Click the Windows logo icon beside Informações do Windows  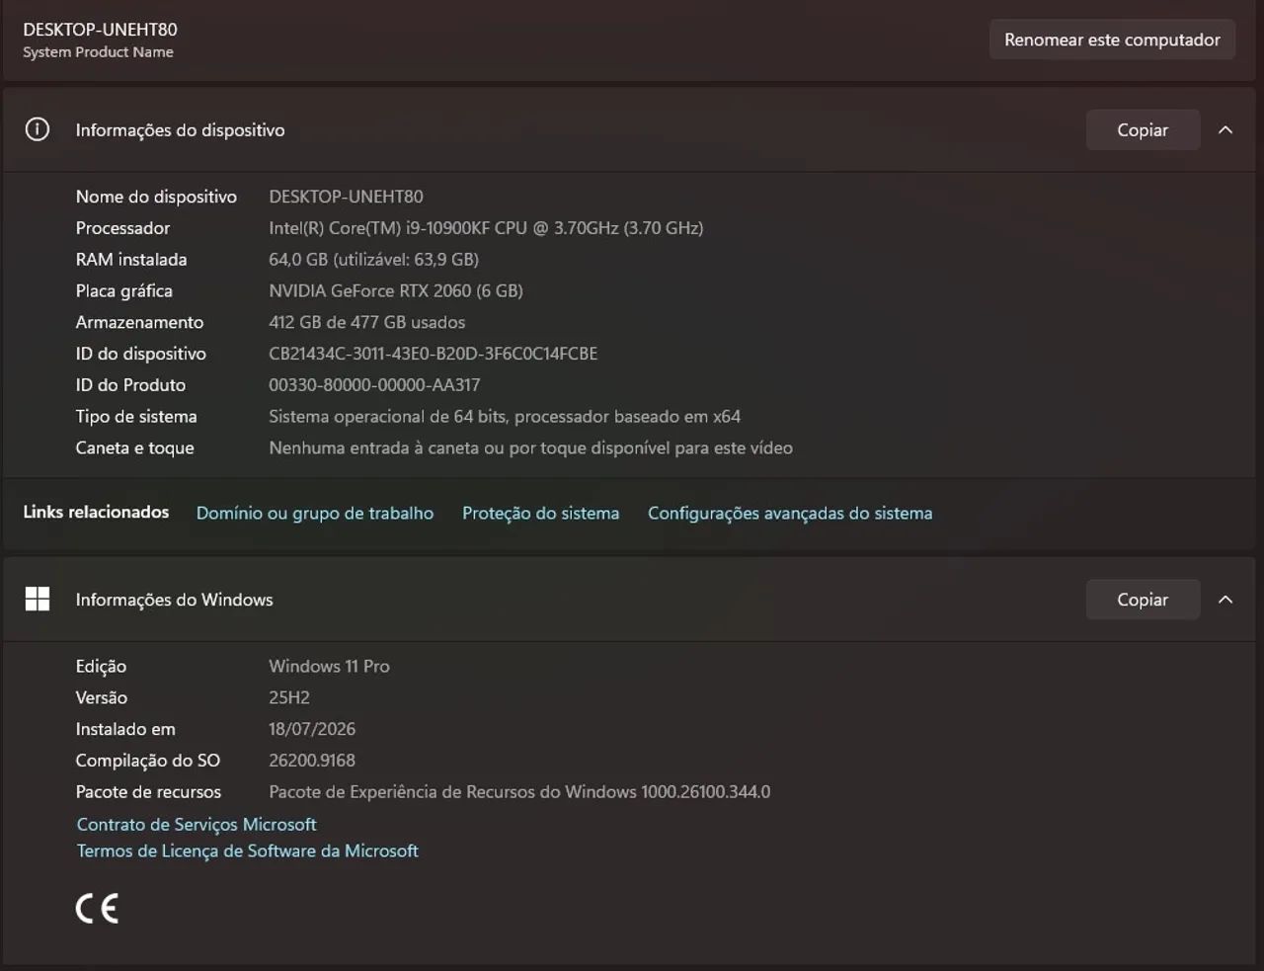click(x=38, y=599)
